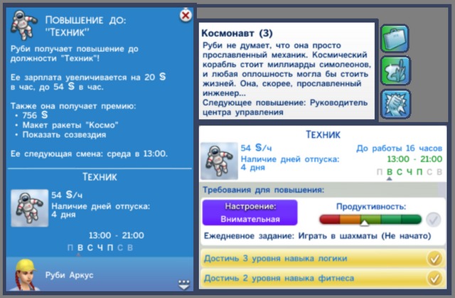Screen dimensions: 455x298
Task: Click checkmark on fitness skill requirement
Action: (434, 278)
